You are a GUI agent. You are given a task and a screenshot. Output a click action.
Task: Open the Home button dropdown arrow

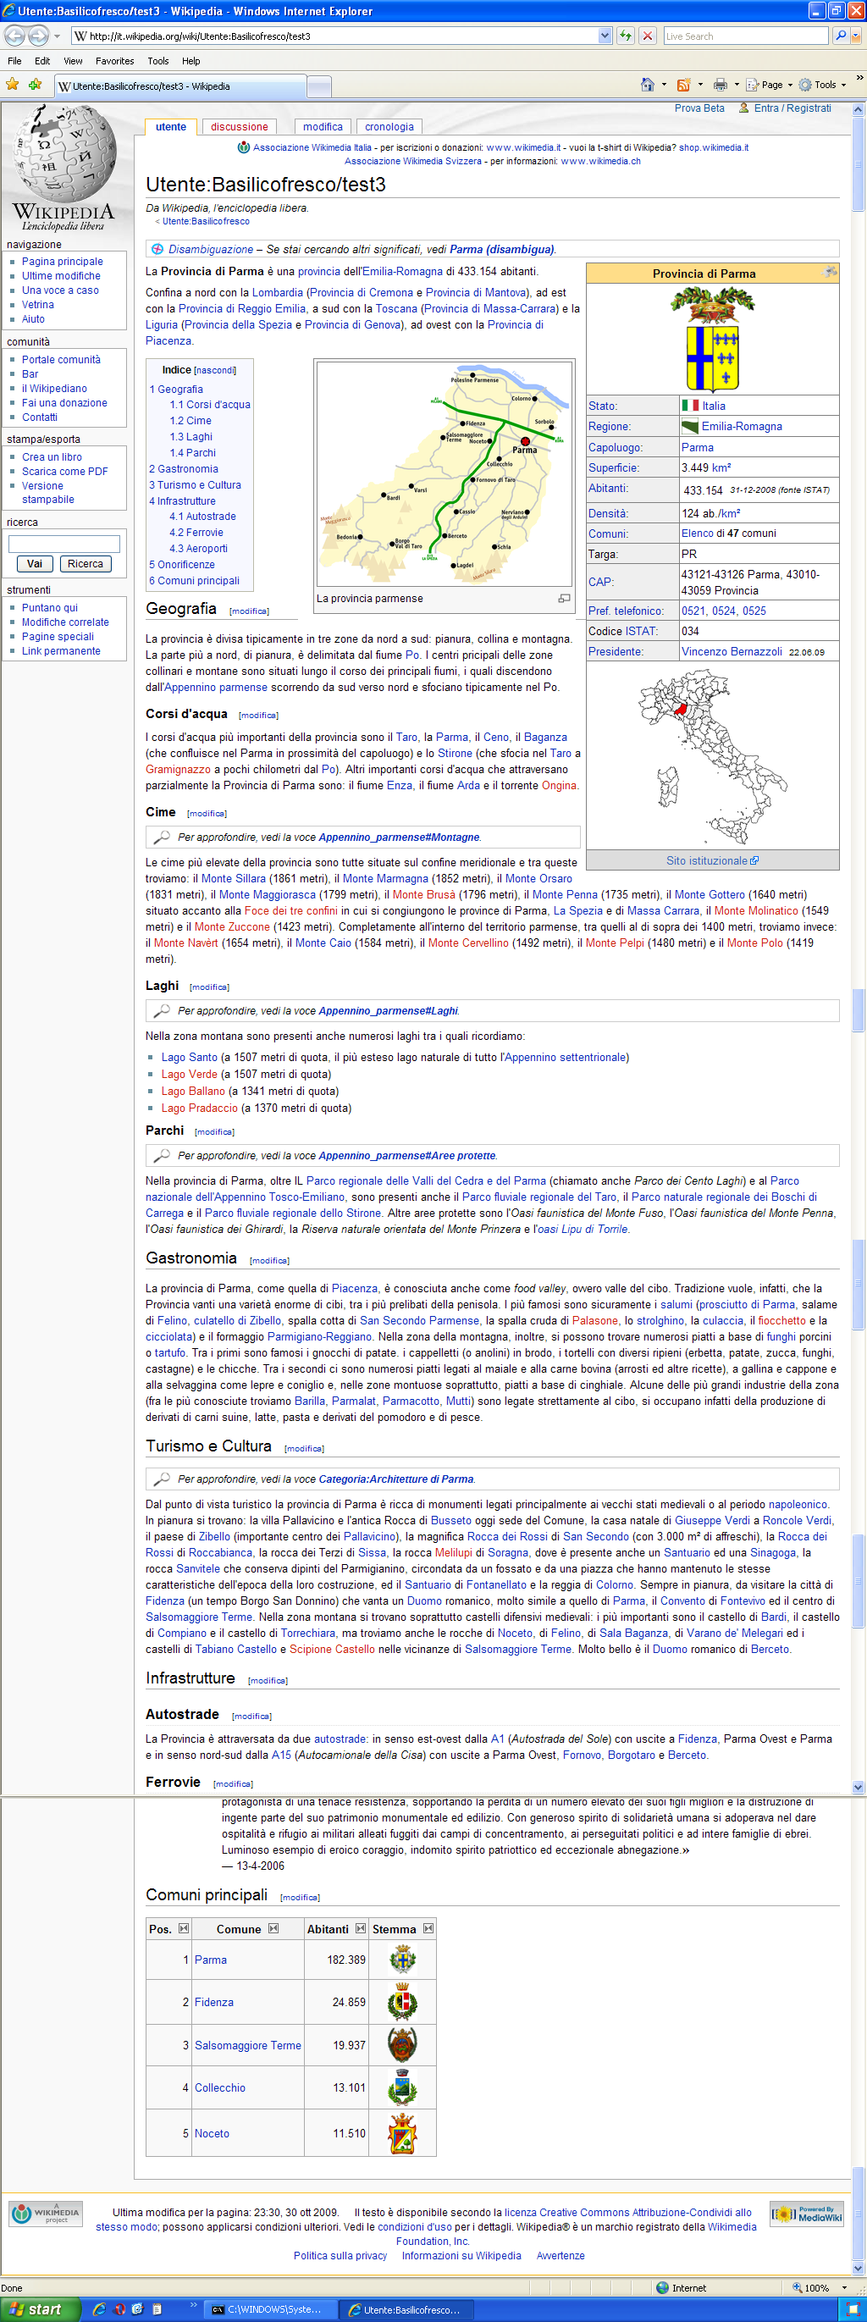[x=664, y=85]
